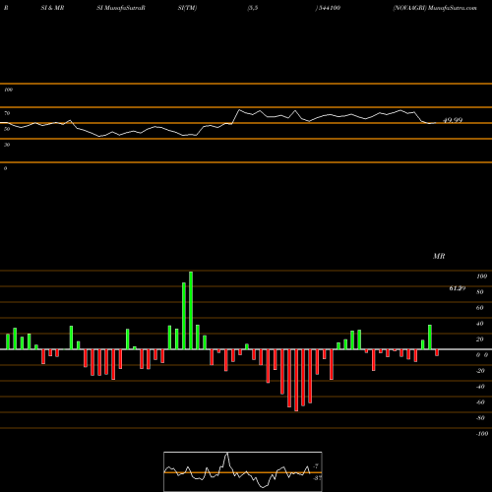
Task: Click the MR axis label -60
Action: (480, 402)
